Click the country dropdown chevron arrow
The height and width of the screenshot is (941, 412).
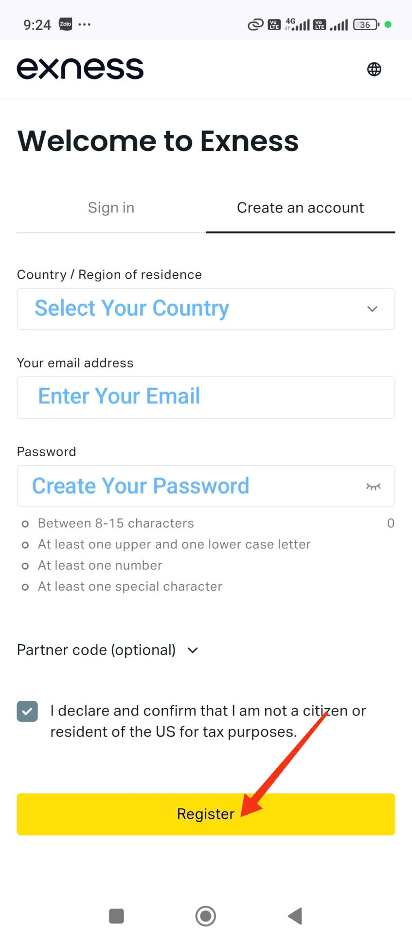pyautogui.click(x=372, y=309)
